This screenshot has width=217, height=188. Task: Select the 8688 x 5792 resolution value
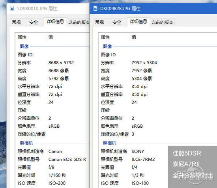point(61,63)
